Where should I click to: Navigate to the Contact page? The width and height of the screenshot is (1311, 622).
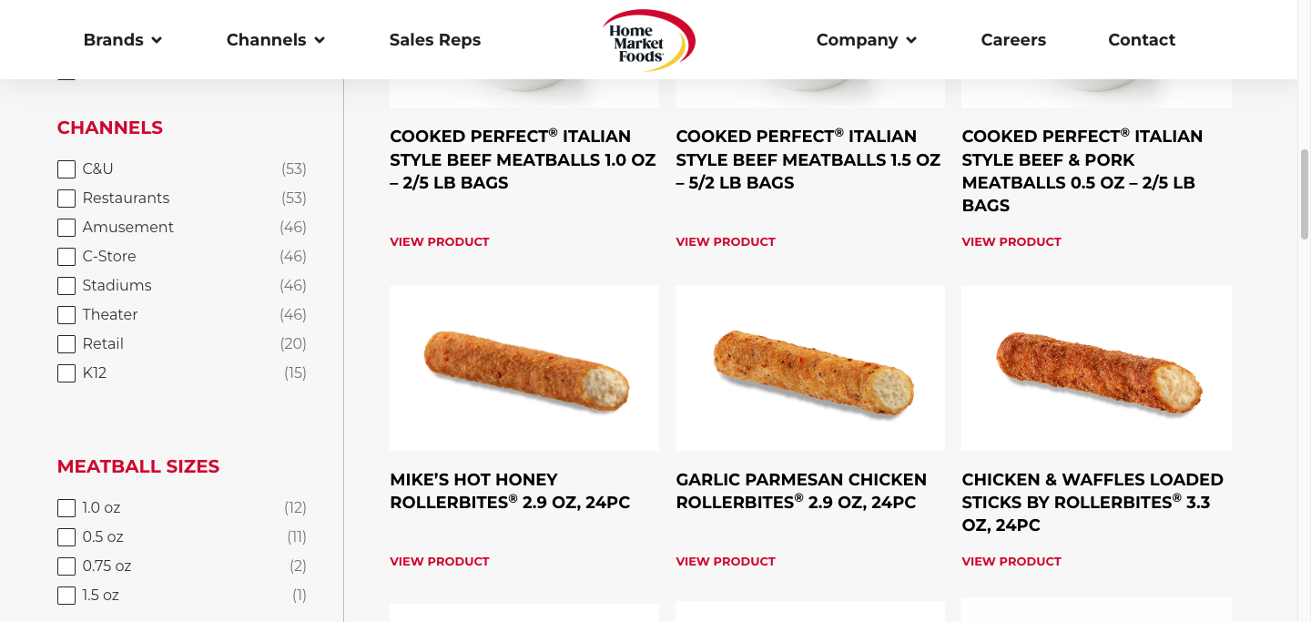point(1142,40)
